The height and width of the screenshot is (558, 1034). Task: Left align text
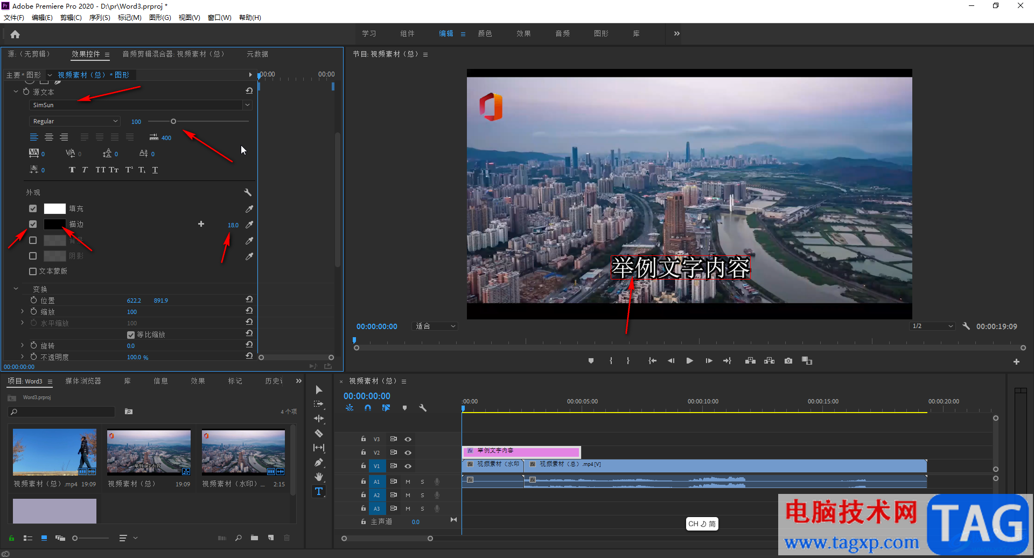[x=33, y=137]
